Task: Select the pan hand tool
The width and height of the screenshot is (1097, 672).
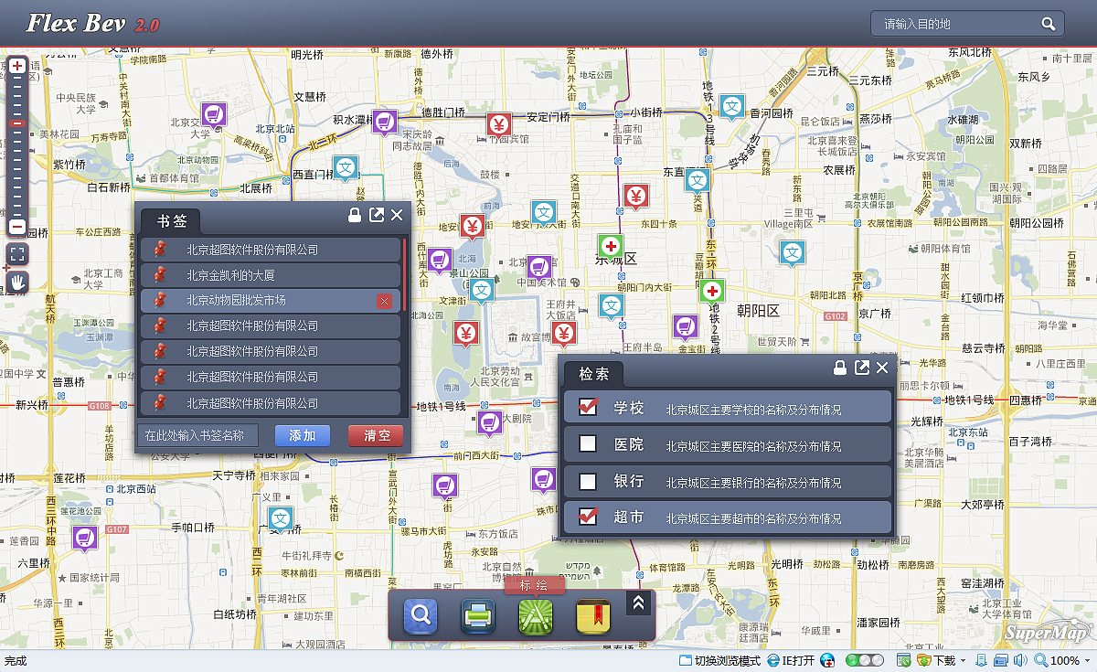Action: 17,282
